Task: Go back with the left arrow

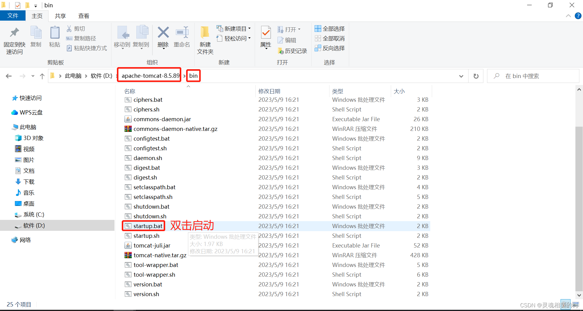Action: coord(9,76)
